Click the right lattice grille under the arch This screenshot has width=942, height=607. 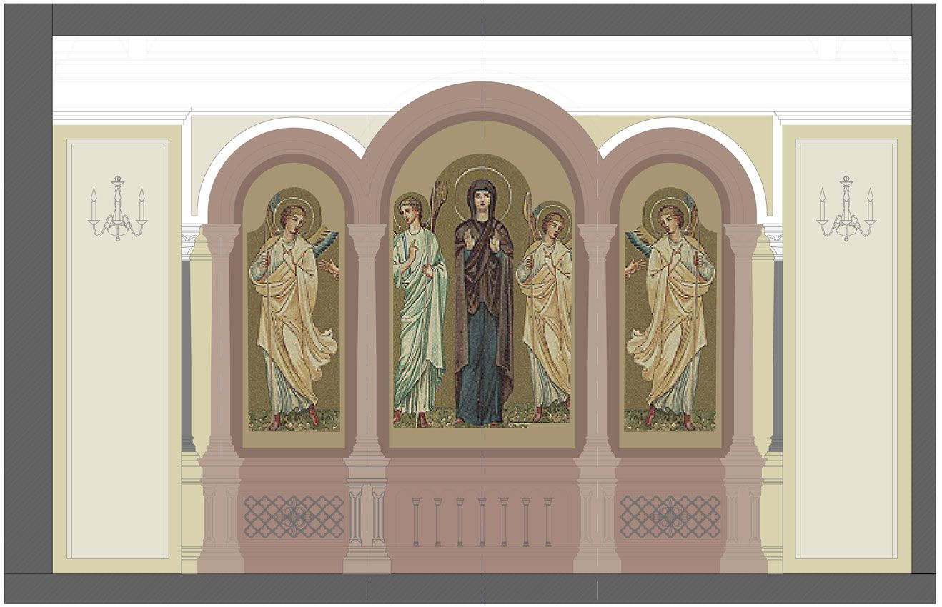(x=670, y=516)
